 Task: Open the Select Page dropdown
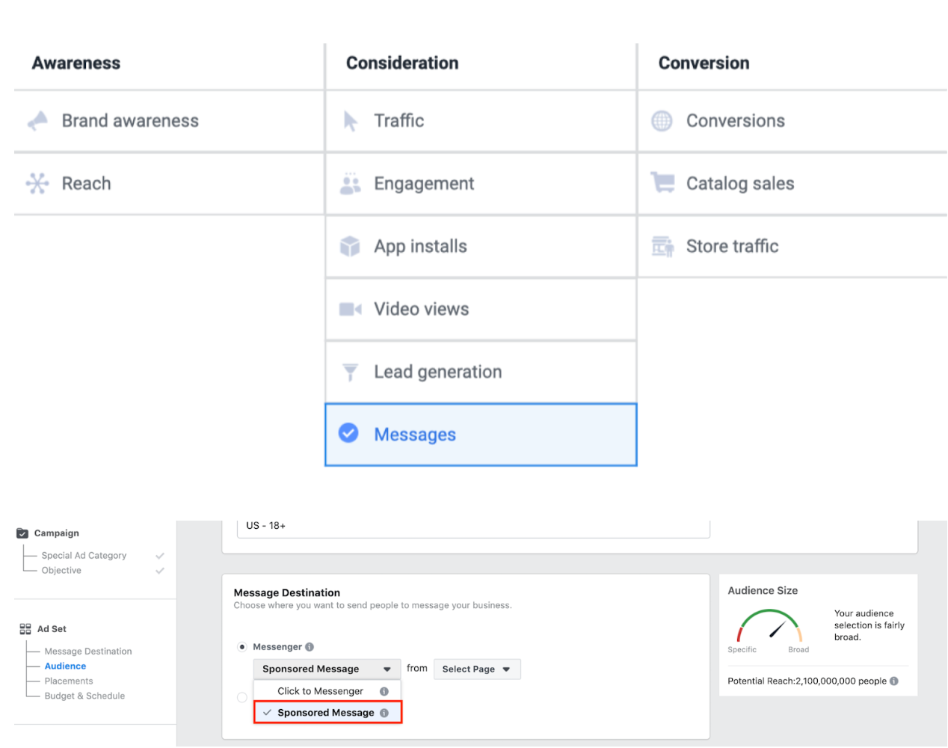point(476,669)
